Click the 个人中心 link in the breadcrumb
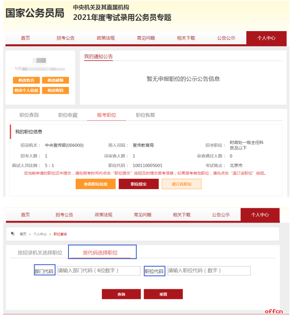 coord(40,234)
